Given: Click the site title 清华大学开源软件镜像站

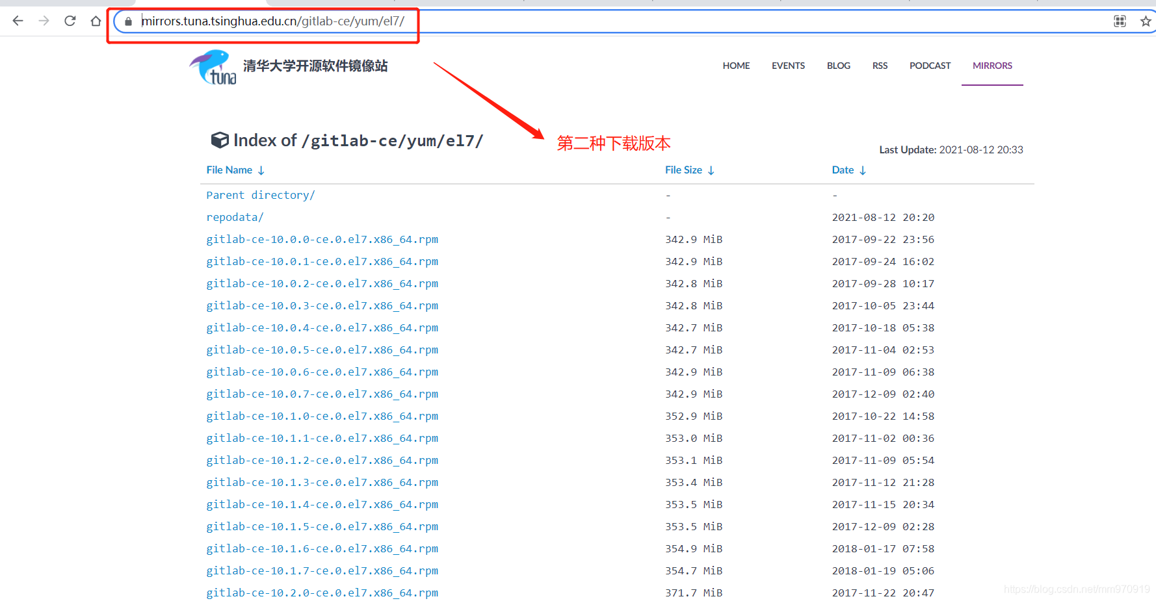Looking at the screenshot, I should [315, 66].
